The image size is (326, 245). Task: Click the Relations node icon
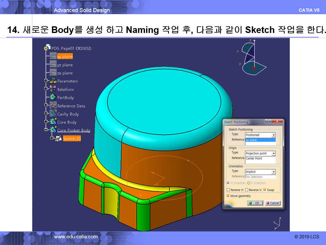53,89
